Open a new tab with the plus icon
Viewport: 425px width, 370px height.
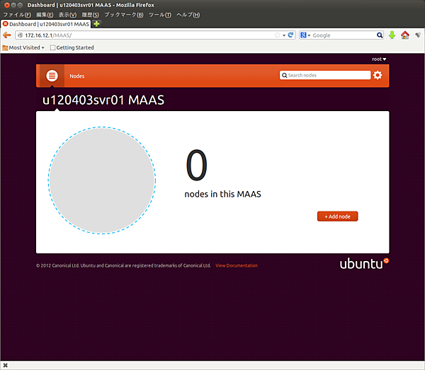click(96, 24)
